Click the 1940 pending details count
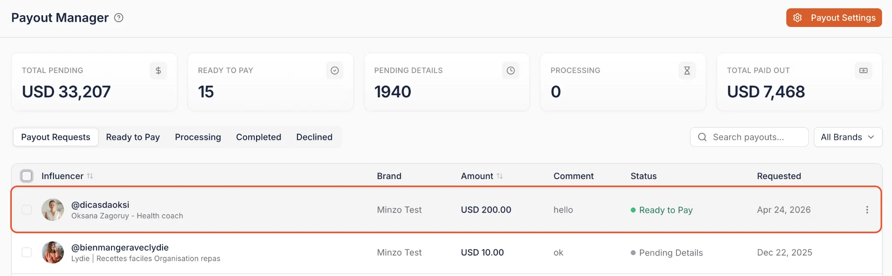 (392, 92)
